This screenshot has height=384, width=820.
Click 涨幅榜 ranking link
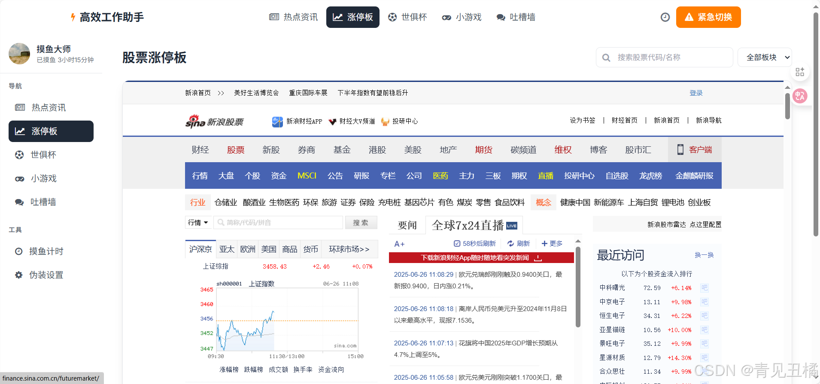click(229, 370)
